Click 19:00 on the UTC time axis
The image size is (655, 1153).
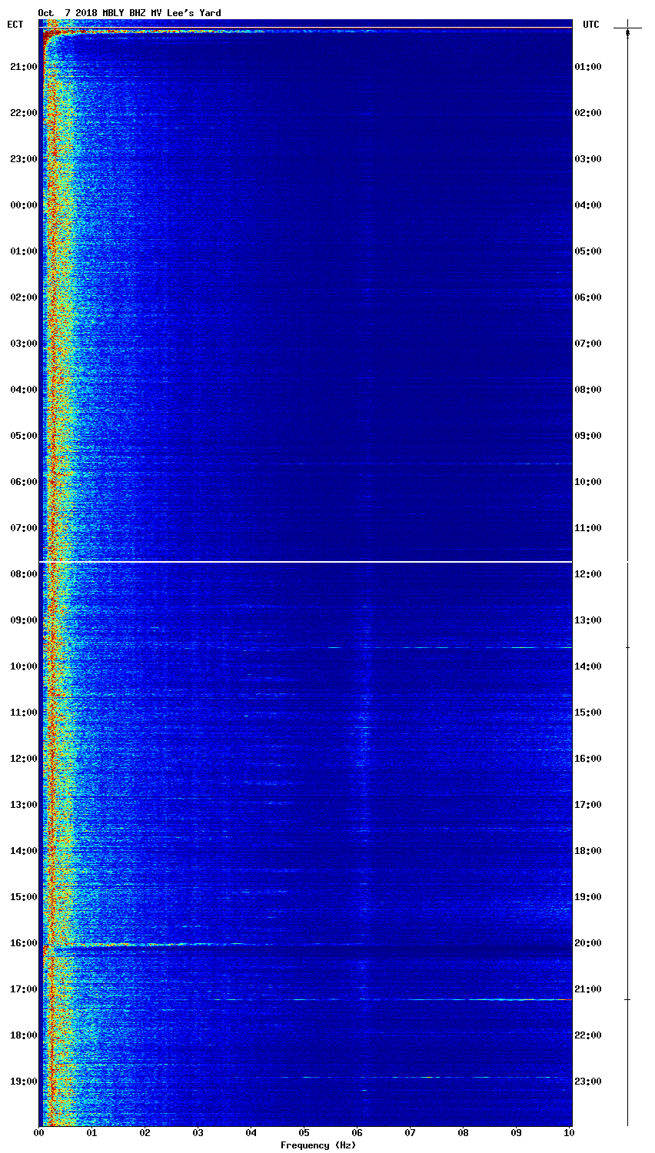(588, 897)
